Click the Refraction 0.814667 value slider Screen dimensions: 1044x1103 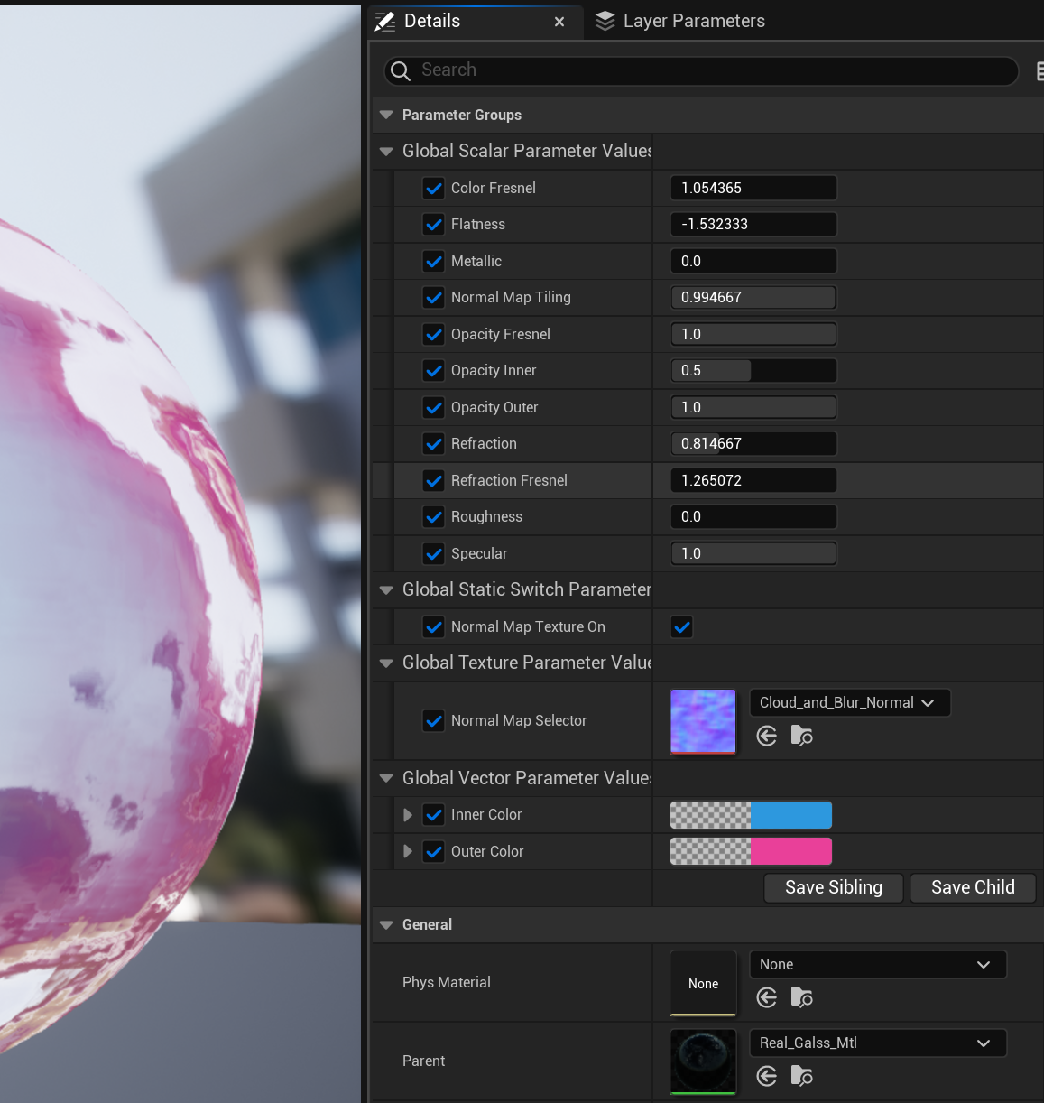(753, 443)
